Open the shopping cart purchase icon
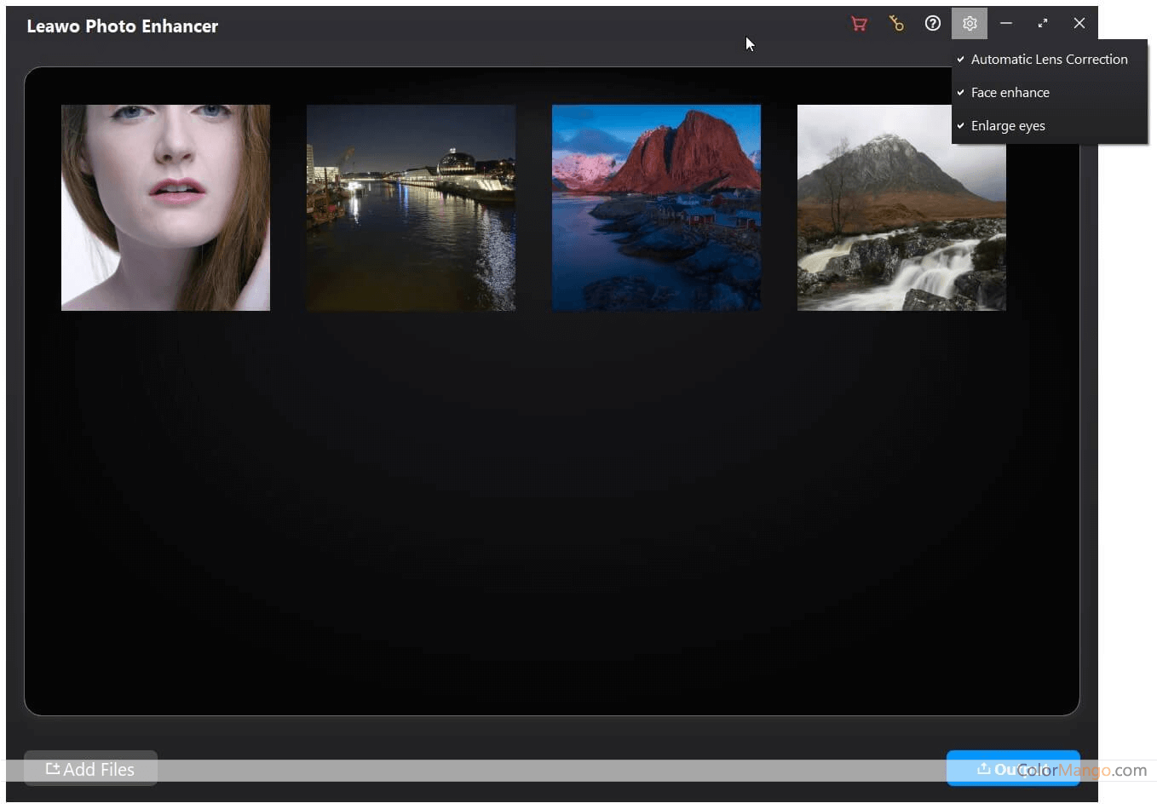 [859, 24]
